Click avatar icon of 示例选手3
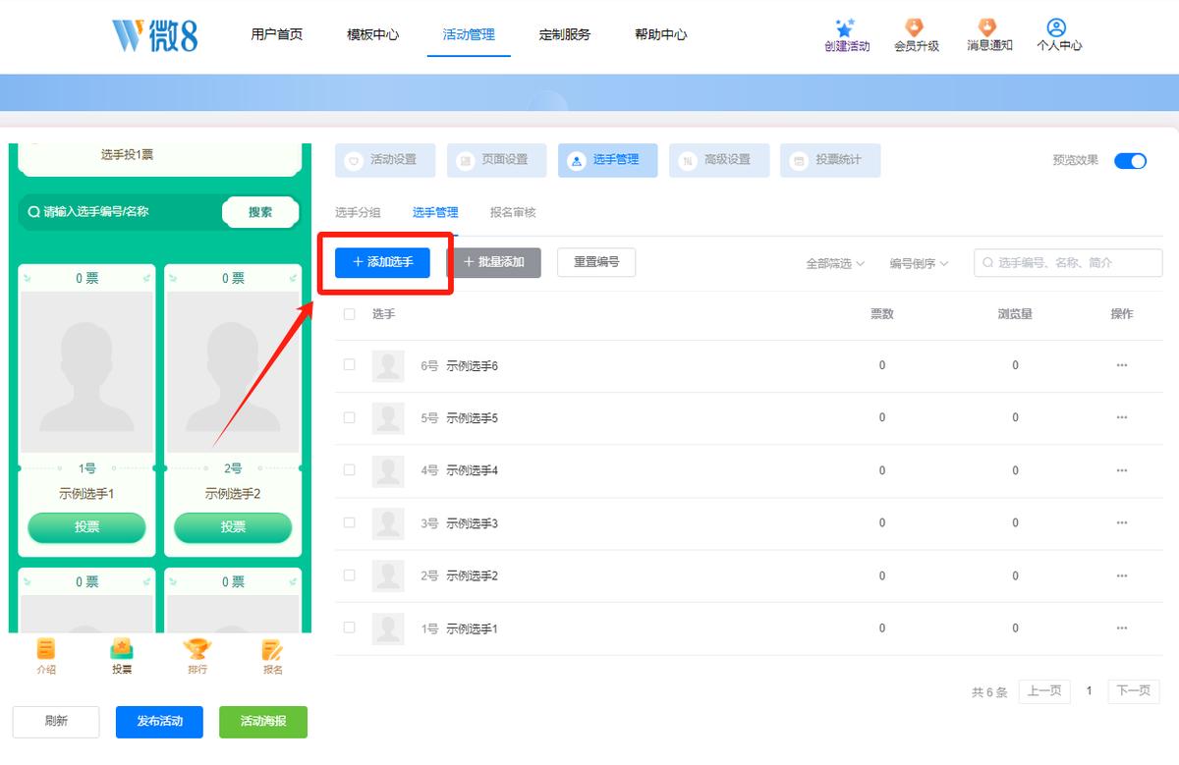The height and width of the screenshot is (765, 1179). tap(388, 523)
